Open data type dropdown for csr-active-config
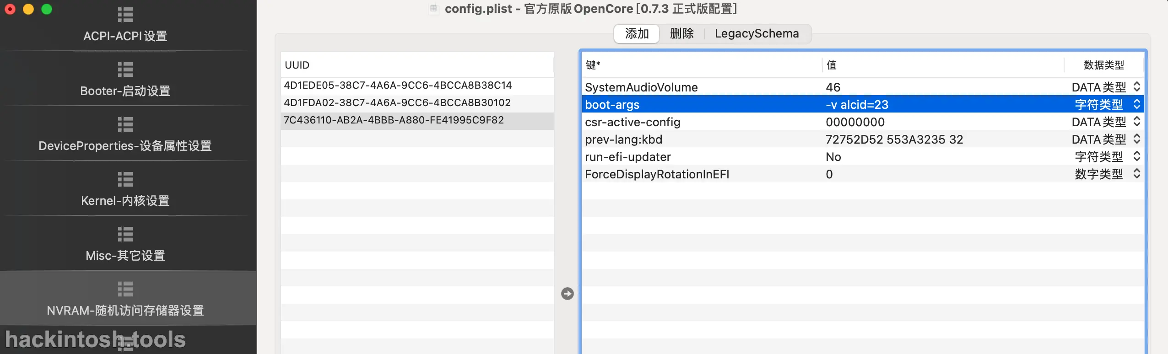 1136,122
